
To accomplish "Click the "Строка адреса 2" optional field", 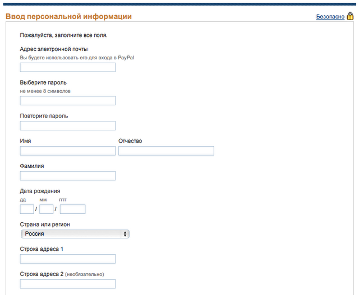I will click(68, 284).
